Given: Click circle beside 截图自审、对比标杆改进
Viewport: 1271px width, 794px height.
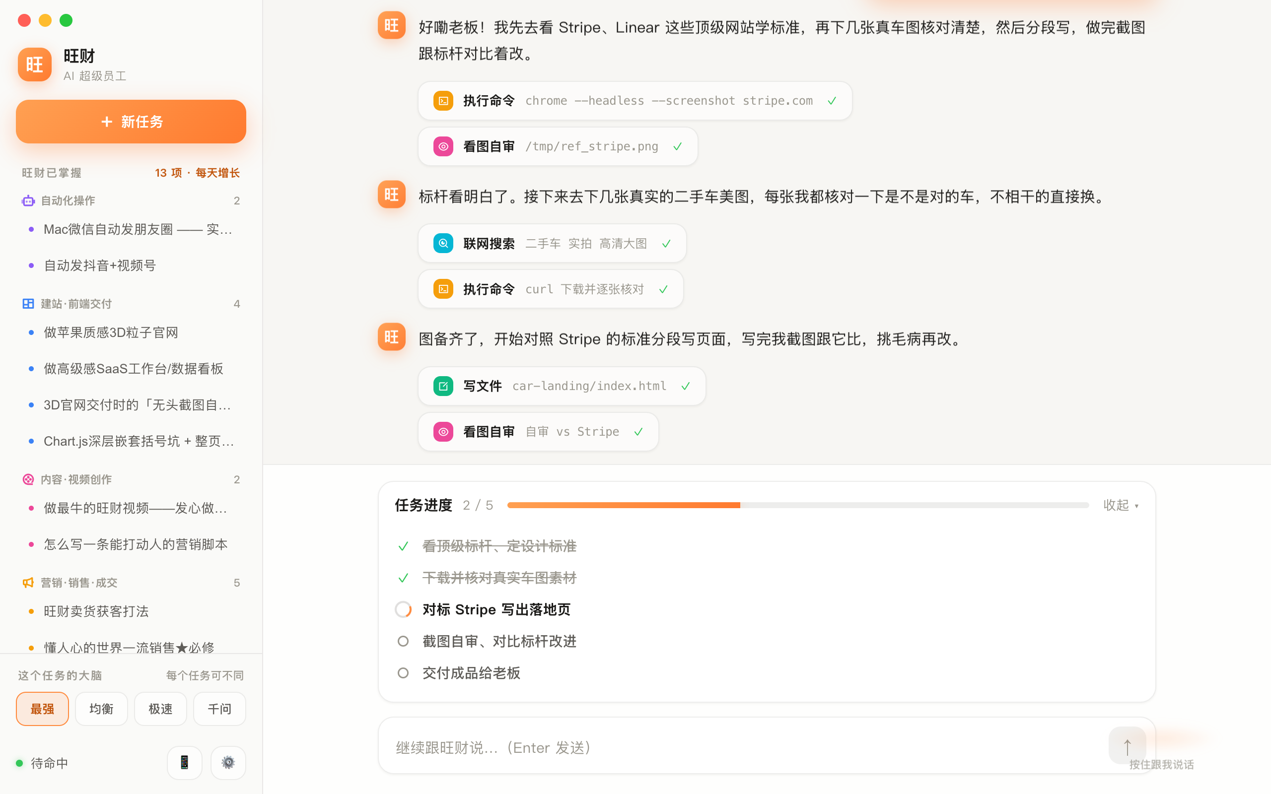Looking at the screenshot, I should (403, 641).
